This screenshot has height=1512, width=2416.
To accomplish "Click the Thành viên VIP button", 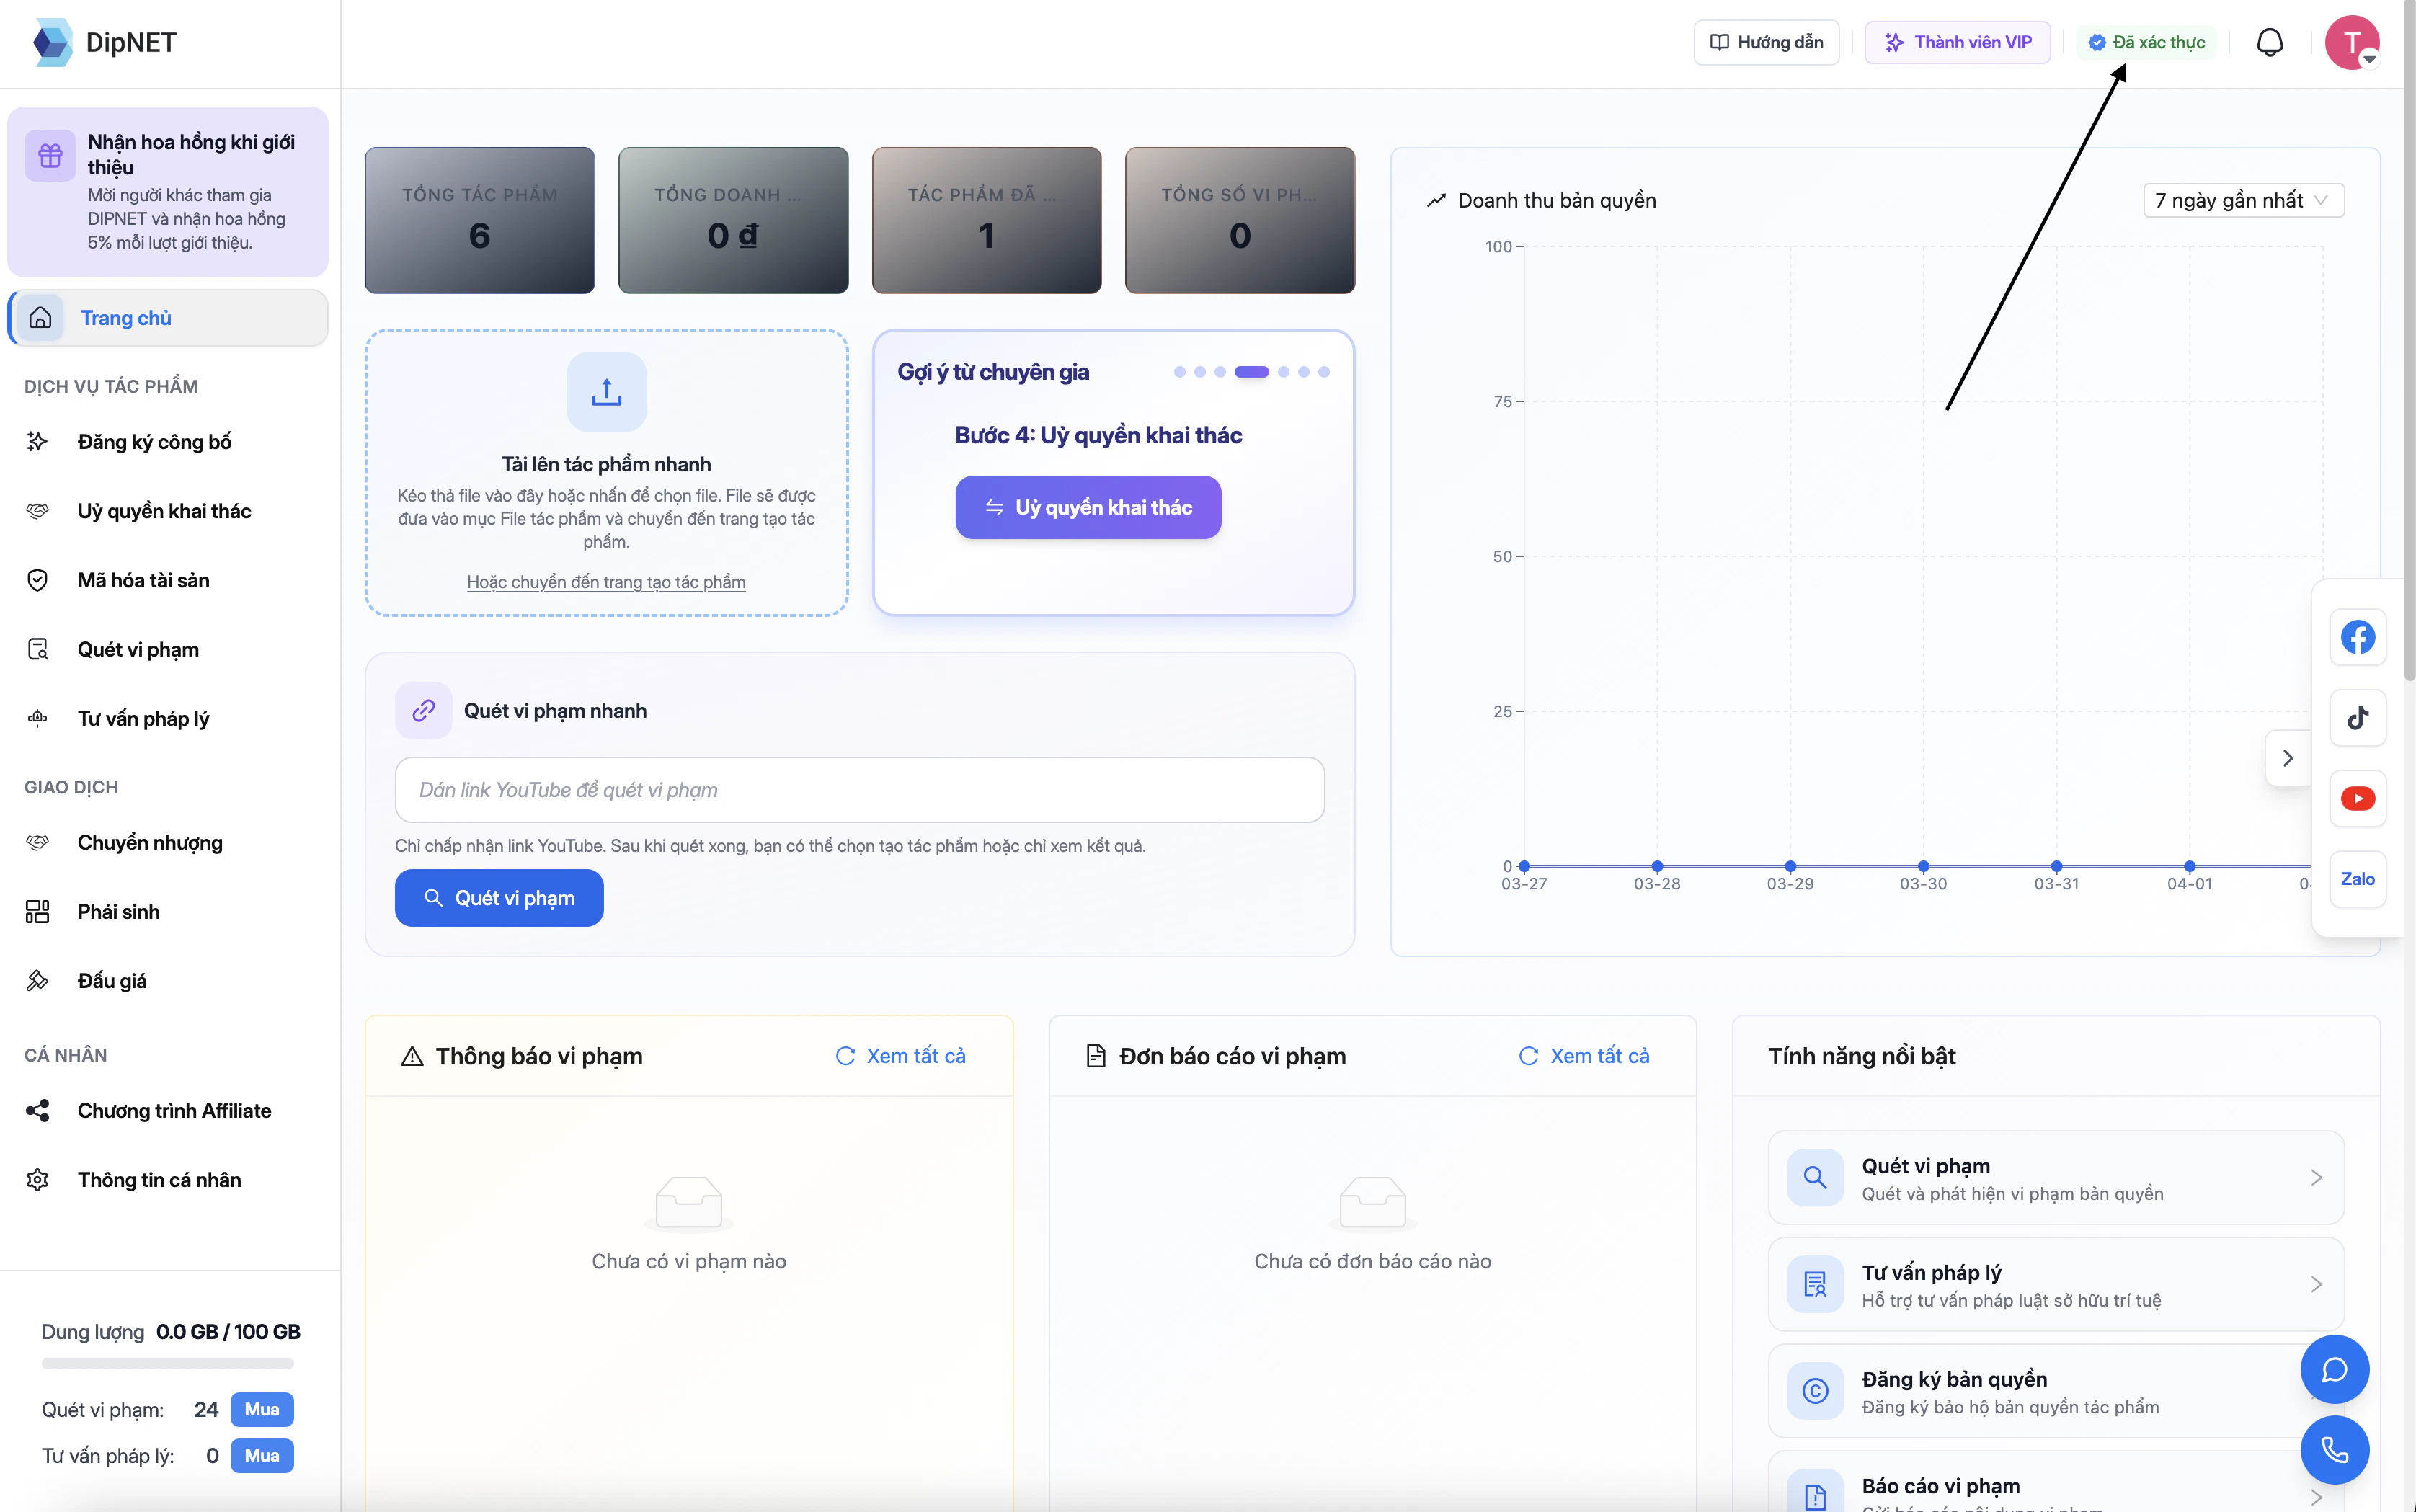I will click(x=1957, y=42).
